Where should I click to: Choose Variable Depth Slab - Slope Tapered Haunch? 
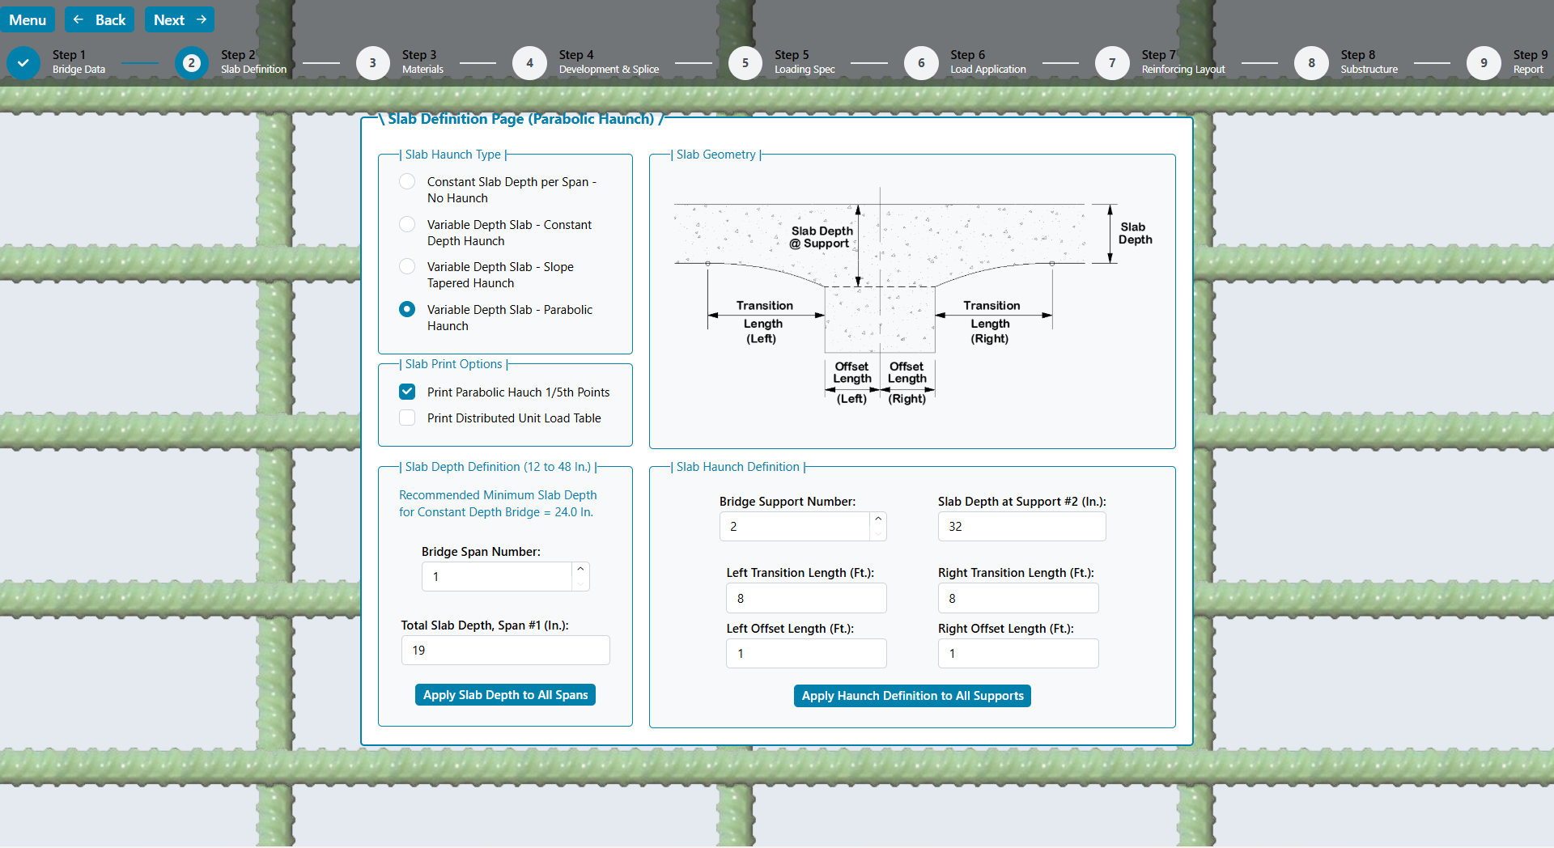tap(407, 267)
